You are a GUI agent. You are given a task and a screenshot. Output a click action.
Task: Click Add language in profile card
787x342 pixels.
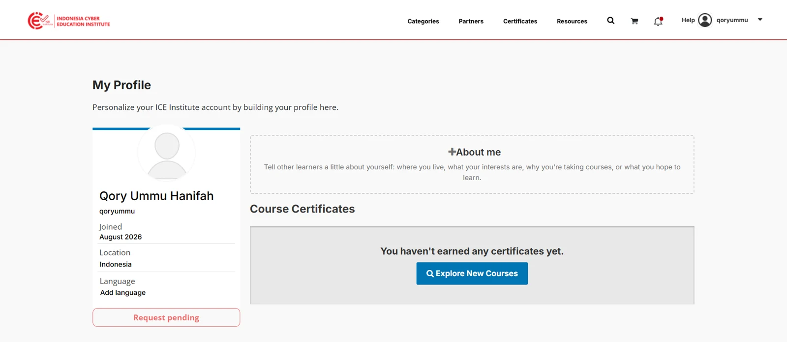click(123, 292)
